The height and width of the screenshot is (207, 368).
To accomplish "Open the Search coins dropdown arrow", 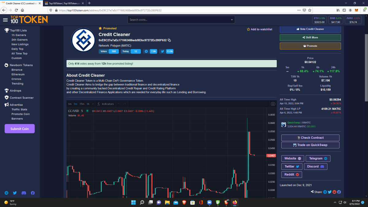I will [x=232, y=20].
